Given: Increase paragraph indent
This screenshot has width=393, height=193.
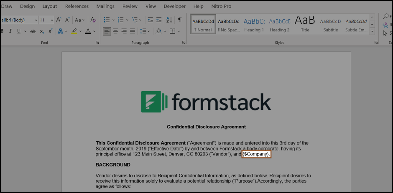Looking at the screenshot, I should tap(159, 20).
